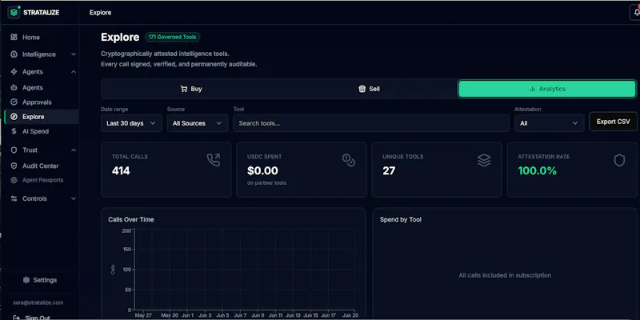Switch to the Sell tab
This screenshot has width=640, height=320.
click(369, 89)
